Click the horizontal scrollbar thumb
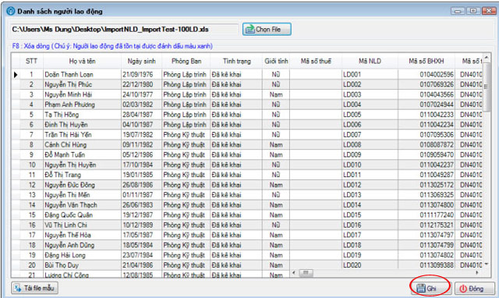 (x=306, y=272)
